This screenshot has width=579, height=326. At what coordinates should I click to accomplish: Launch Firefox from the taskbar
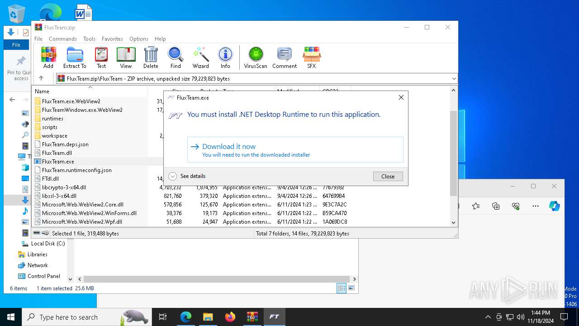tap(230, 317)
